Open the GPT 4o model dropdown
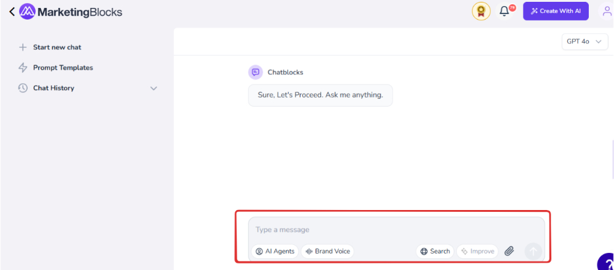 585,42
